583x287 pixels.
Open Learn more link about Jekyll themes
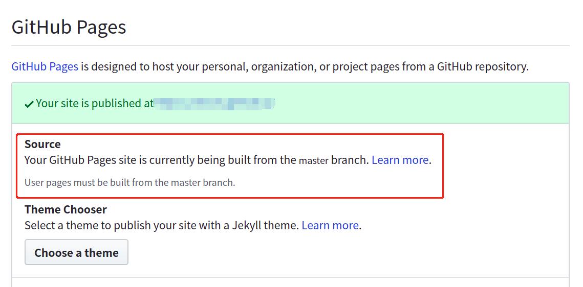330,225
